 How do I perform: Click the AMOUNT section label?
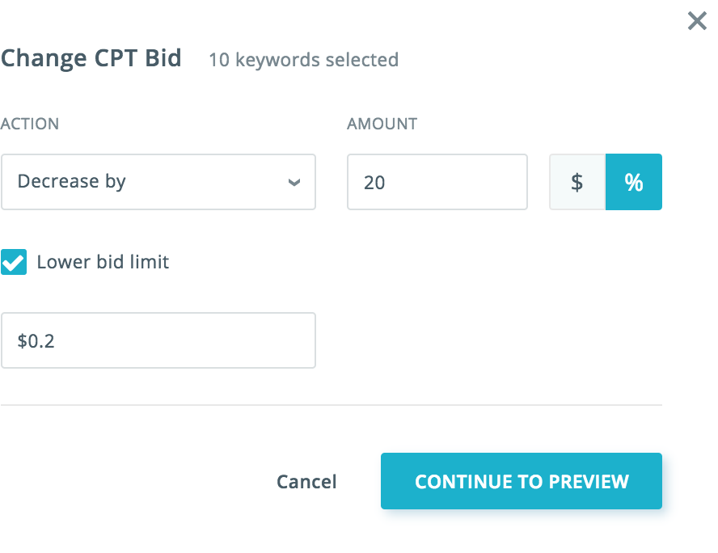point(382,124)
